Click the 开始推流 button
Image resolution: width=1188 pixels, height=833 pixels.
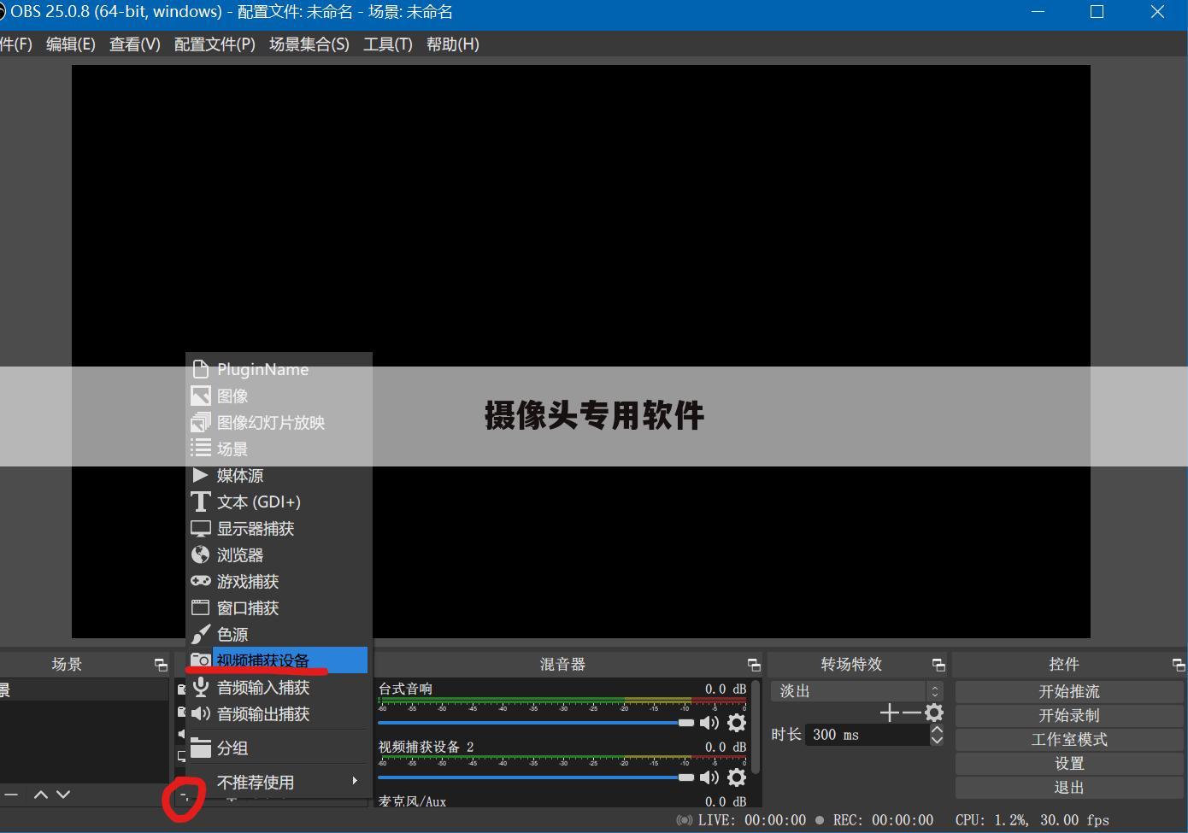click(1069, 691)
